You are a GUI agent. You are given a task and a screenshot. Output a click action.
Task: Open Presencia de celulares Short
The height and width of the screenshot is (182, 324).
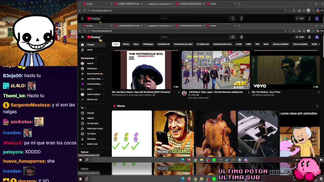pos(174,134)
